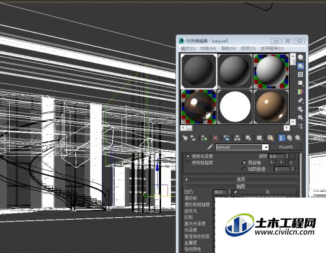
Task: Toggle the 凹凸 map enable checkbox
Action: (235, 192)
